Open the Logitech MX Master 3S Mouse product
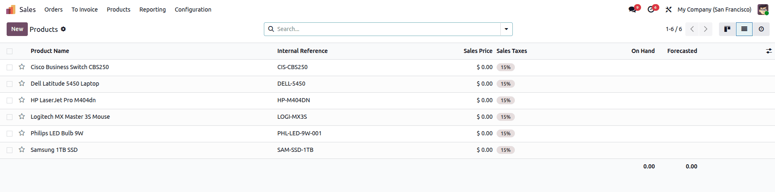Image resolution: width=775 pixels, height=192 pixels. click(70, 117)
